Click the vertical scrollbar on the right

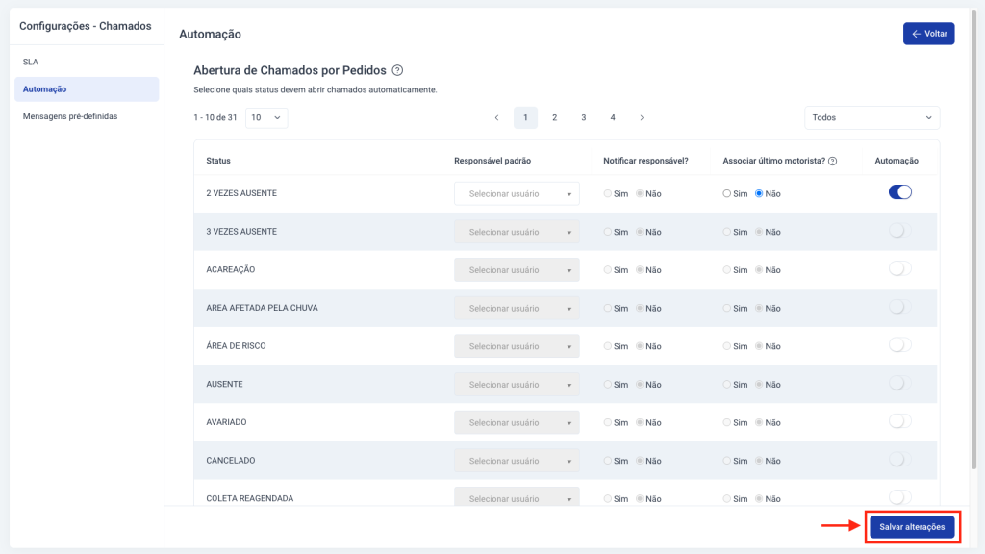(x=973, y=239)
